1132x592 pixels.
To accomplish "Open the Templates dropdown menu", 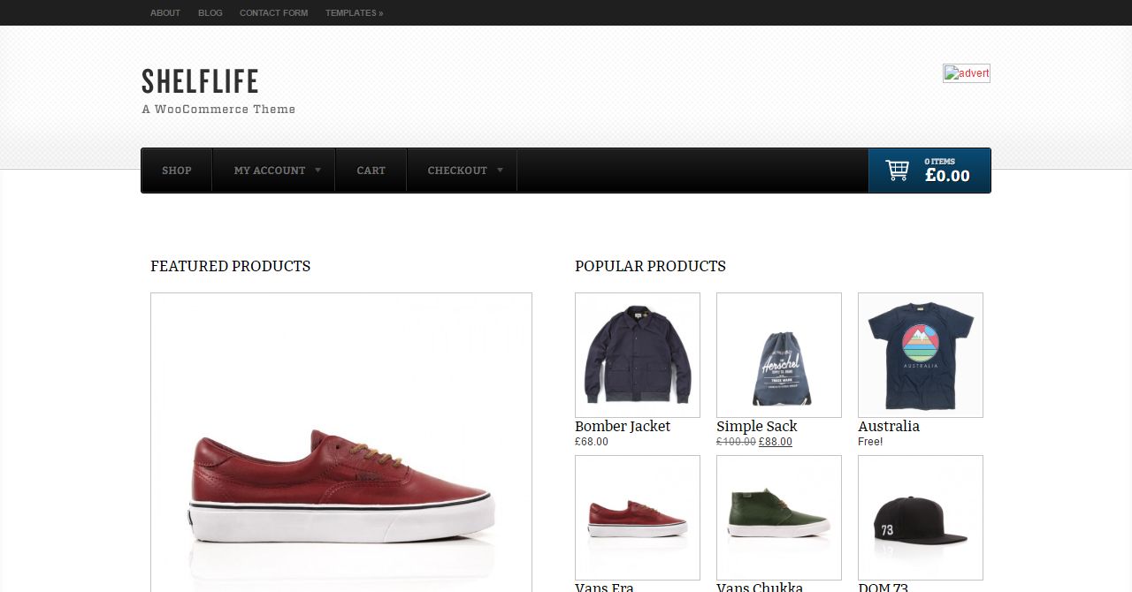I will pos(354,13).
